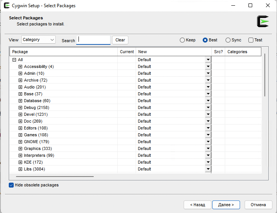The image size is (277, 213).
Task: Expand the Libs (3084) category
Action: [x=21, y=169]
